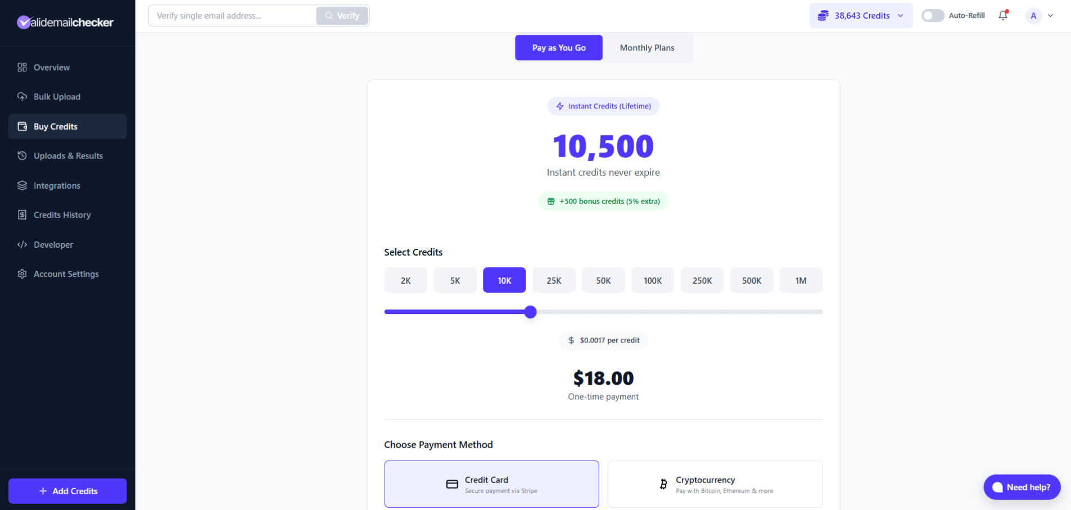Open the Need help? chat
The width and height of the screenshot is (1071, 510).
[1022, 487]
